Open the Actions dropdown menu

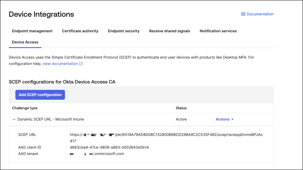pos(223,119)
